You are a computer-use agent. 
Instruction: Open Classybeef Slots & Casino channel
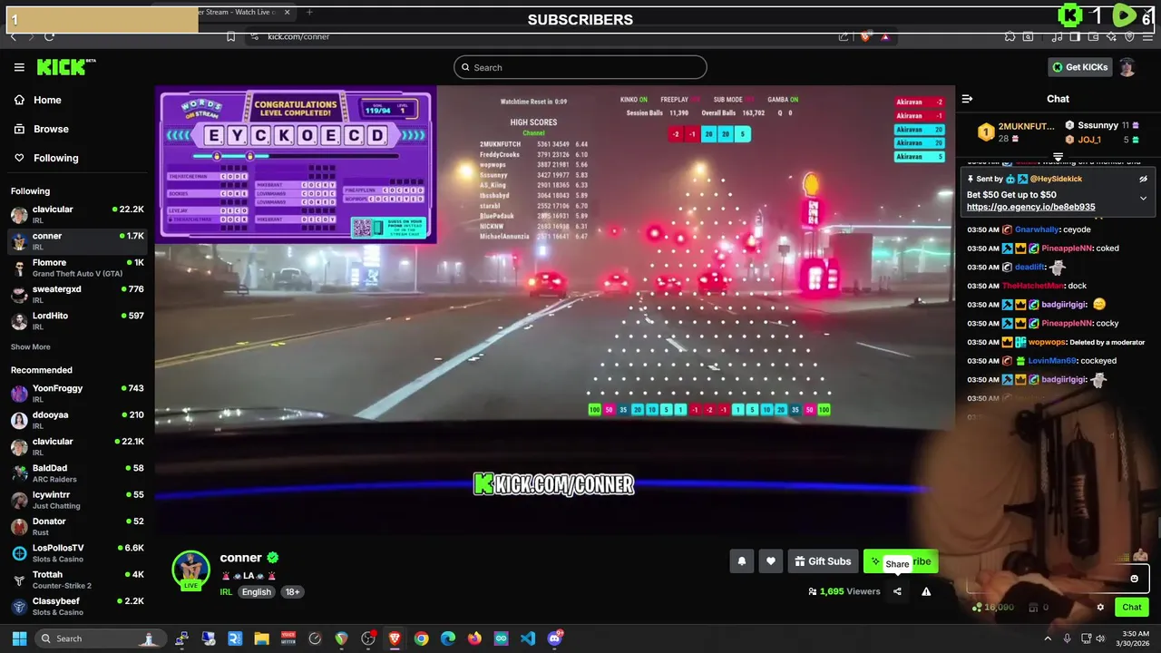pyautogui.click(x=77, y=606)
